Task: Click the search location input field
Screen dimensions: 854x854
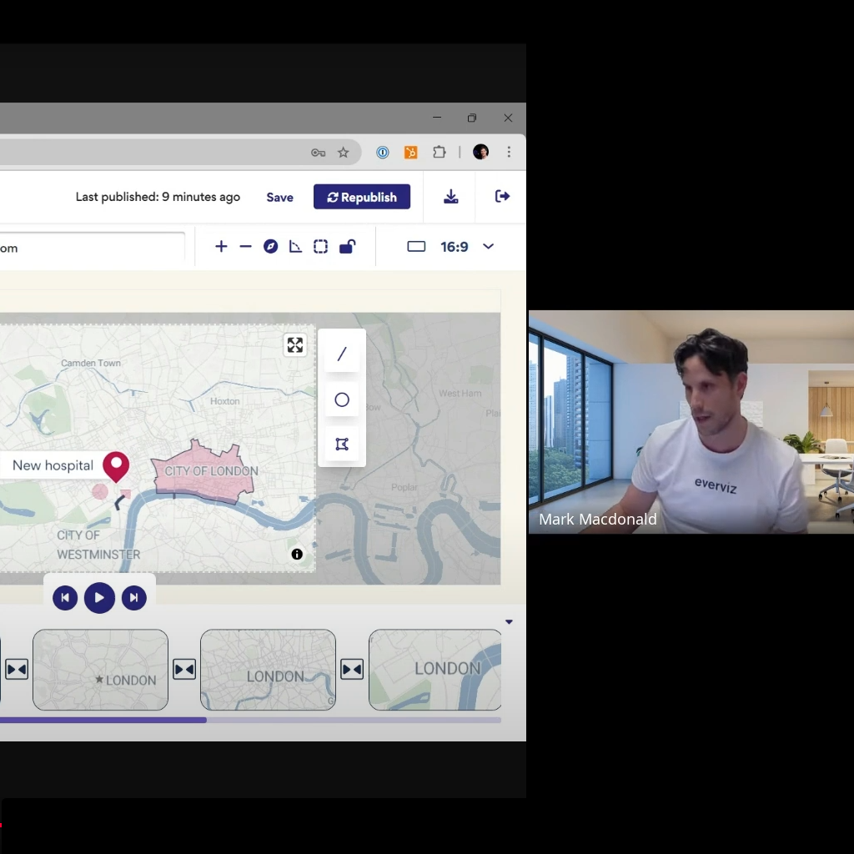Action: point(93,248)
